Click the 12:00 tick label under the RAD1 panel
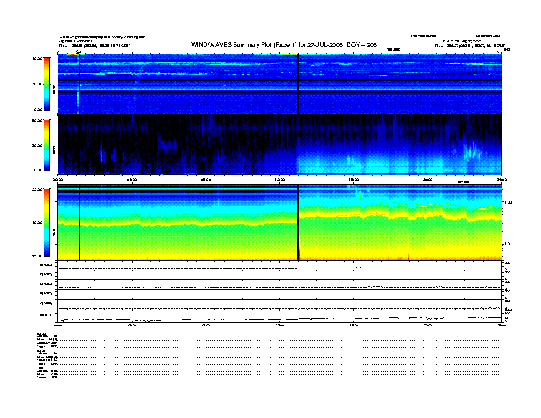Viewport: 541px width, 418px height. click(x=280, y=180)
